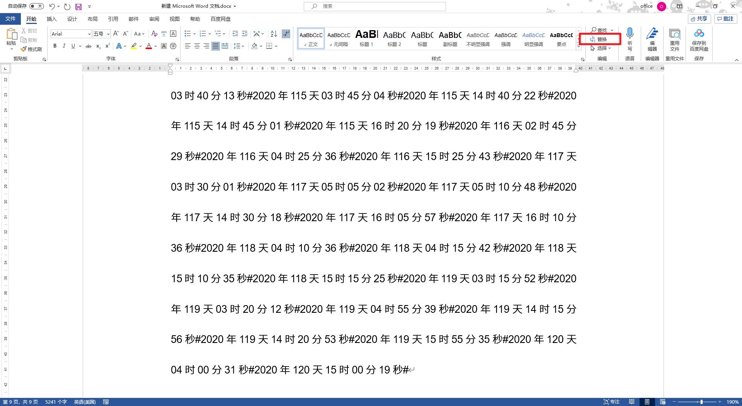Decrease font size with A-down icon
The width and height of the screenshot is (742, 406).
pyautogui.click(x=125, y=34)
